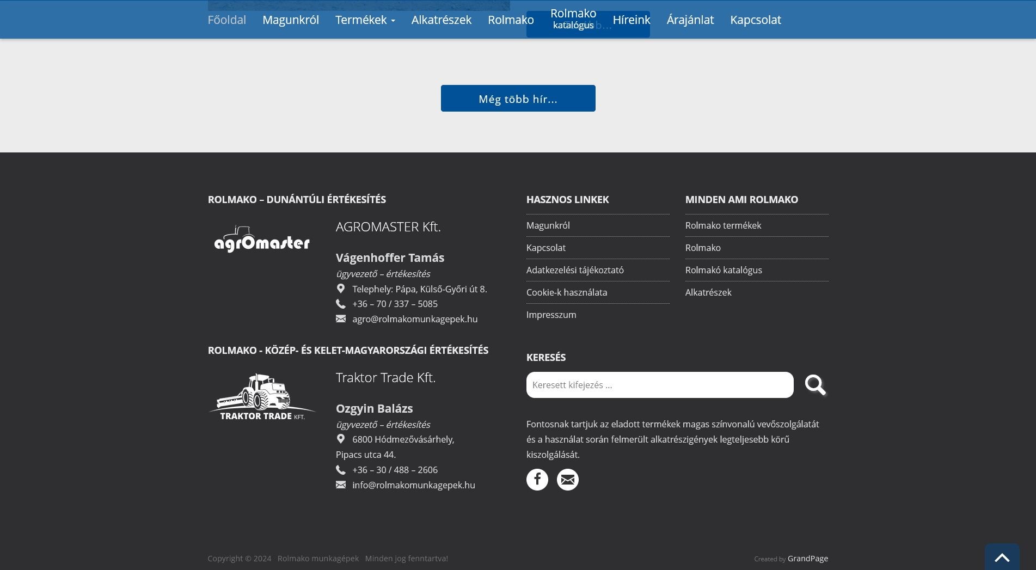Click the HASZNOS LINKEK heading
Image resolution: width=1036 pixels, height=570 pixels.
click(x=568, y=199)
